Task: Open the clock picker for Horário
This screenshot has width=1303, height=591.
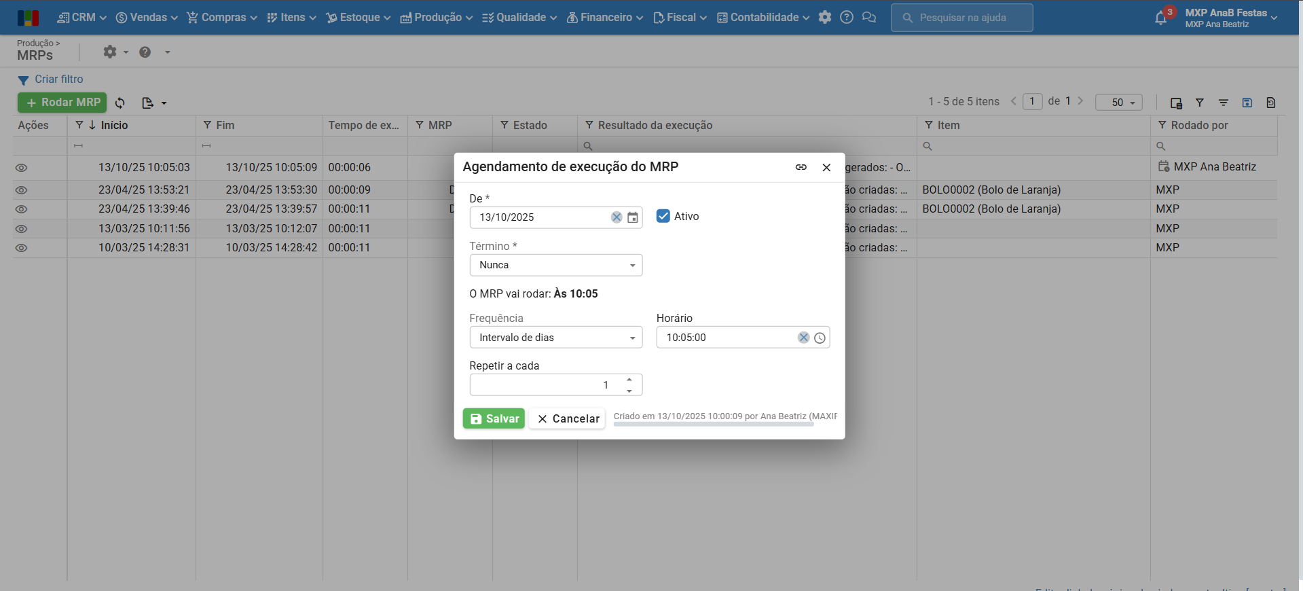Action: 820,338
